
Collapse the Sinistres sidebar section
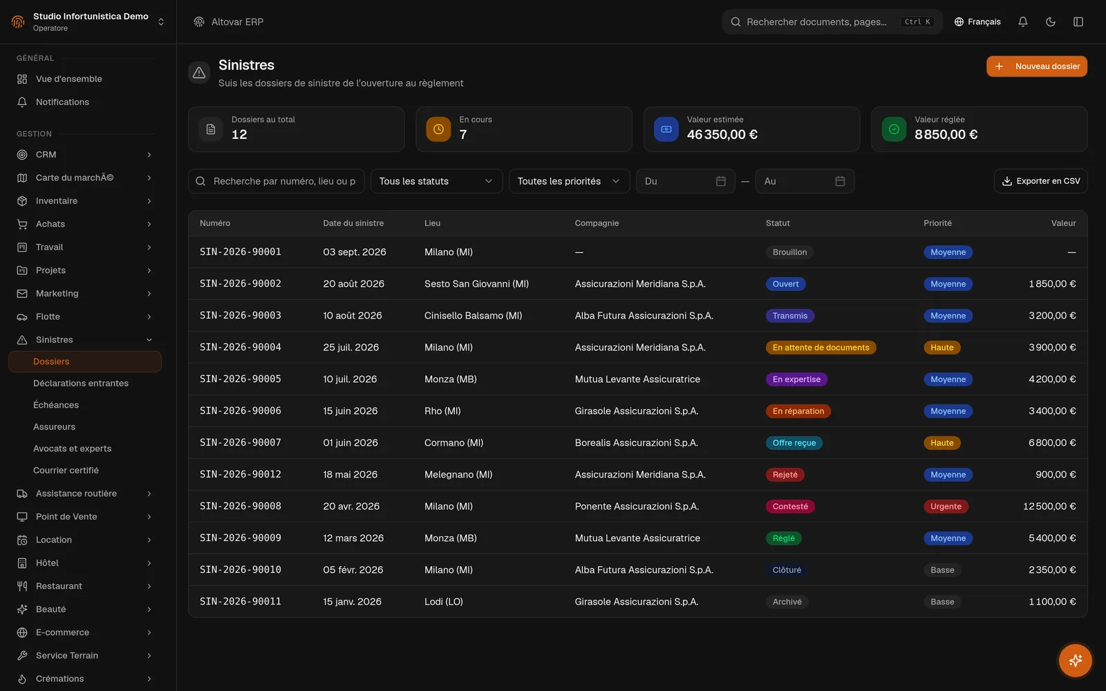[149, 340]
